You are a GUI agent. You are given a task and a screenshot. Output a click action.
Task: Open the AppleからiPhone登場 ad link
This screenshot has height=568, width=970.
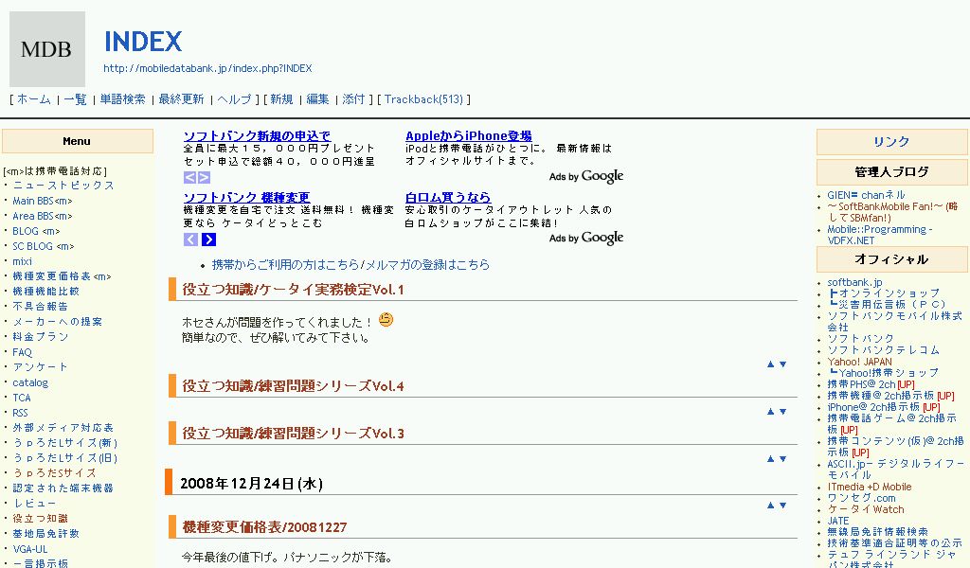[x=468, y=136]
